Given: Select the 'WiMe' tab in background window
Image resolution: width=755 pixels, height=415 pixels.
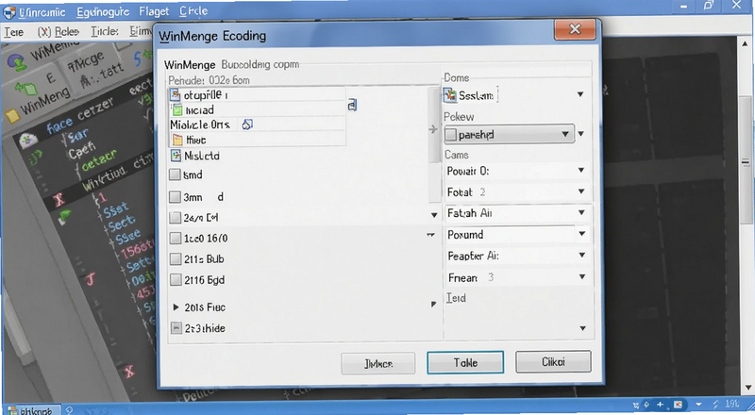Looking at the screenshot, I should pyautogui.click(x=53, y=51).
